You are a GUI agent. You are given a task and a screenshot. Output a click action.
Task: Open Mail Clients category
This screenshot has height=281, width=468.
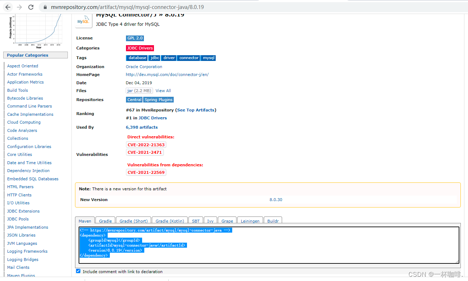(x=18, y=267)
